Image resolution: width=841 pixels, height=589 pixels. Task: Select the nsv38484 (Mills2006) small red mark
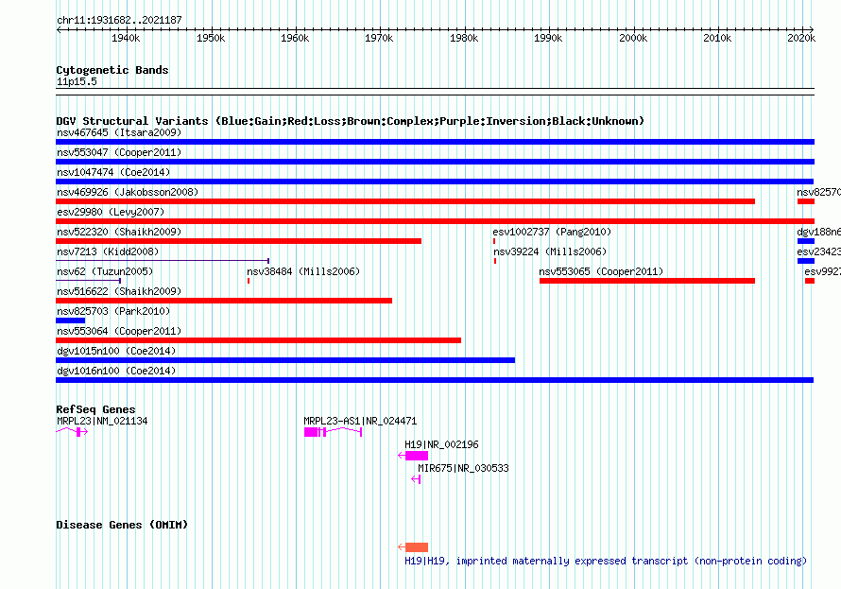[249, 281]
